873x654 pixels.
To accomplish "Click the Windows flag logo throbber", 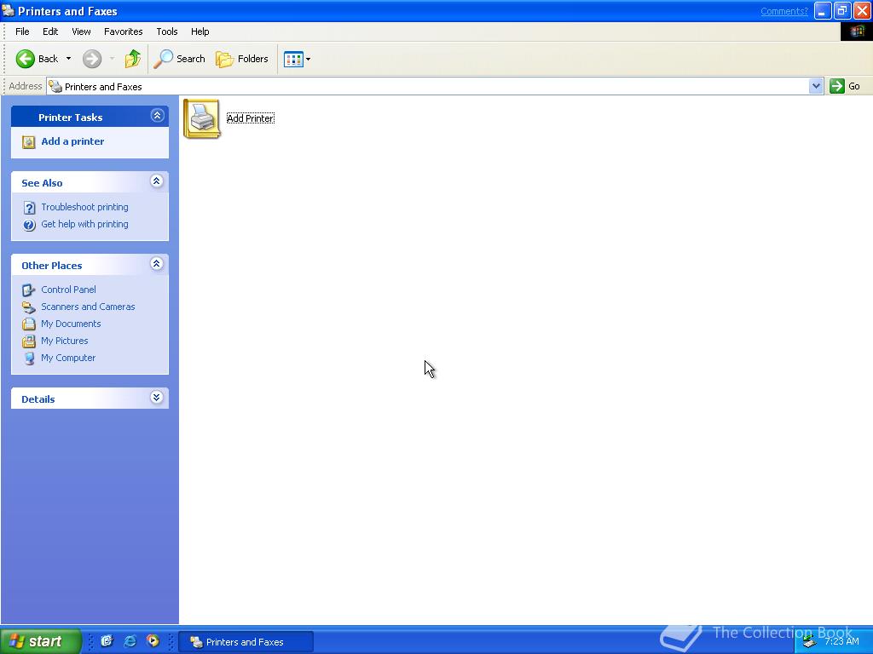I will point(856,32).
